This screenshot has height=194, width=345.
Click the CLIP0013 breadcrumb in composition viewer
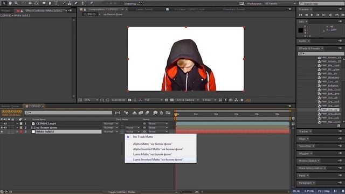(90, 15)
